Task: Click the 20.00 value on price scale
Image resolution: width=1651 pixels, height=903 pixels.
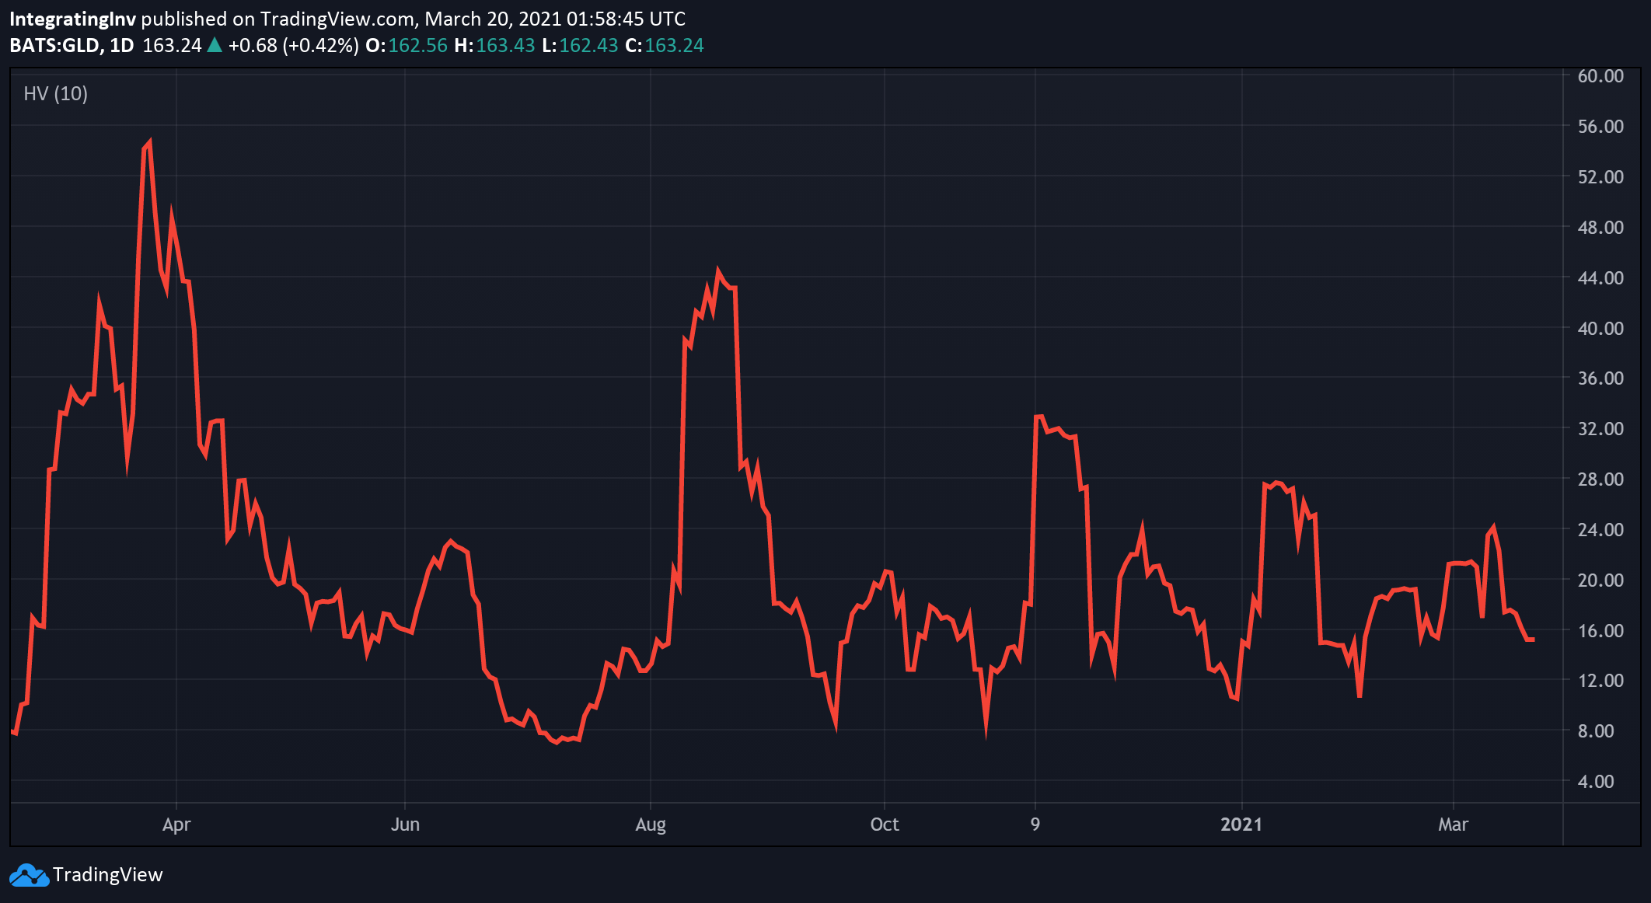Action: [x=1600, y=580]
